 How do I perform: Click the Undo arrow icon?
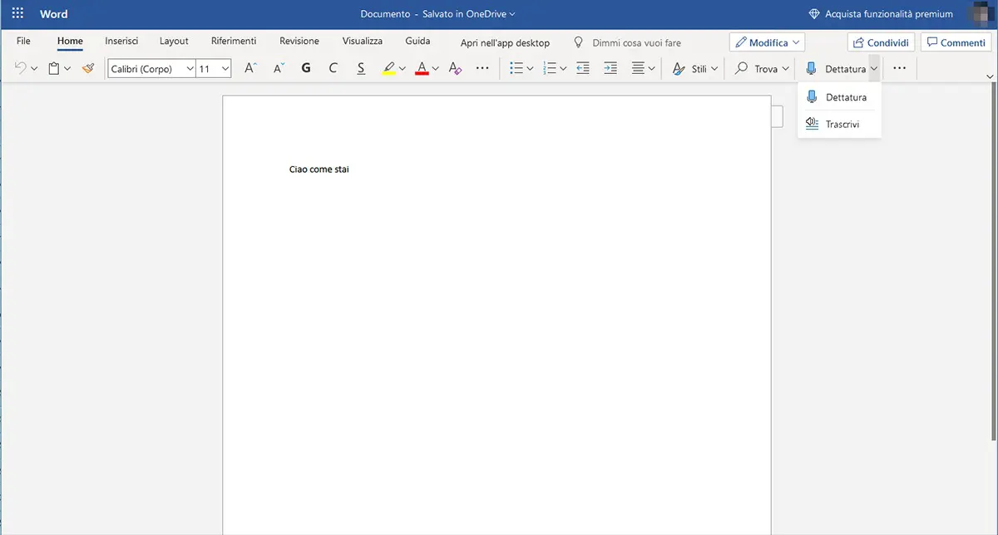[21, 69]
